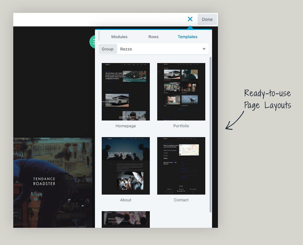
Task: Switch to the Rows tab
Action: [154, 37]
